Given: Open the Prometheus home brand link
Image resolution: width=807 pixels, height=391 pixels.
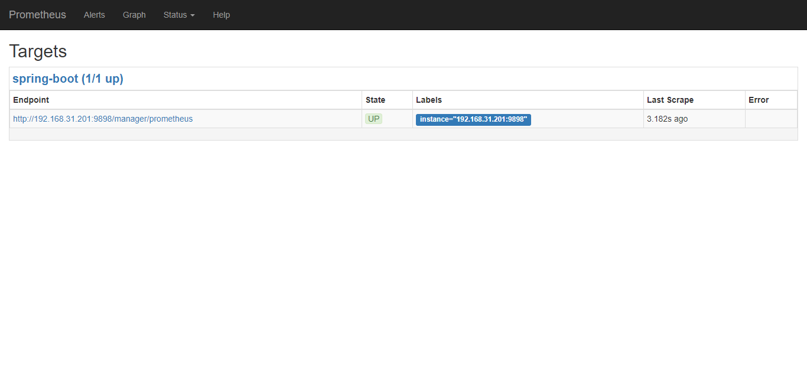Looking at the screenshot, I should coord(37,15).
